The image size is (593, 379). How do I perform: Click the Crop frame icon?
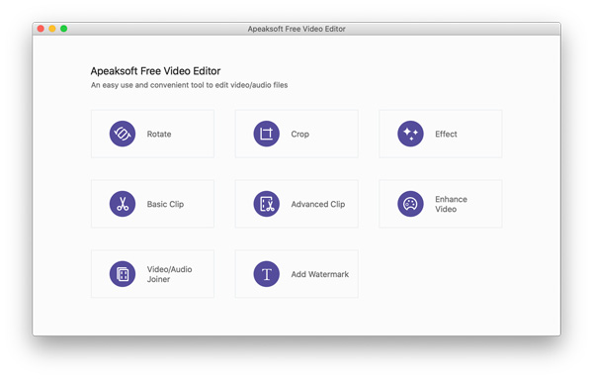click(x=266, y=134)
